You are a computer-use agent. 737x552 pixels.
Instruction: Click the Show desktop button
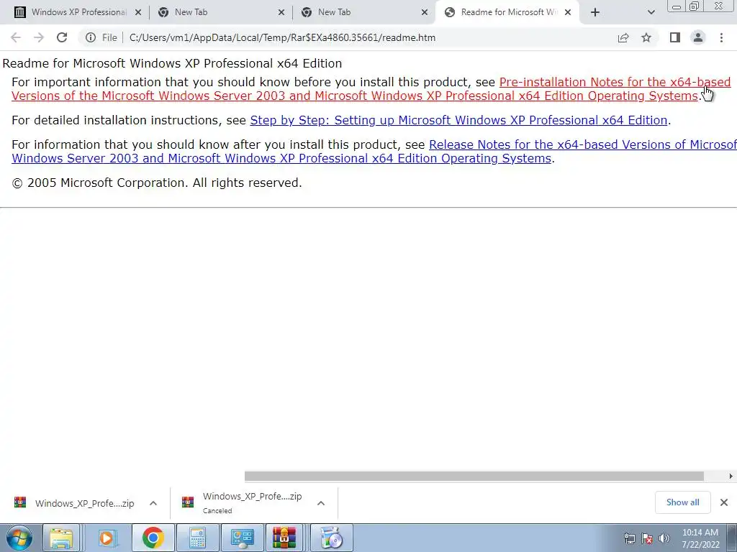tap(731, 538)
